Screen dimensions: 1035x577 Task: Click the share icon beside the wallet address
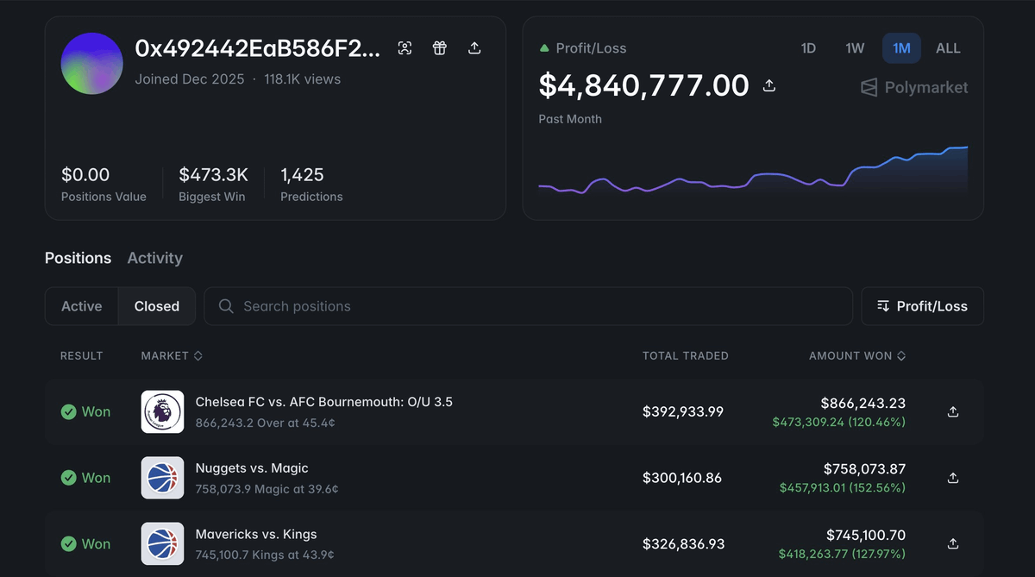point(474,48)
